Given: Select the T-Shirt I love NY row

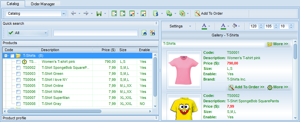Looking at the screenshot, I should pos(77,80).
